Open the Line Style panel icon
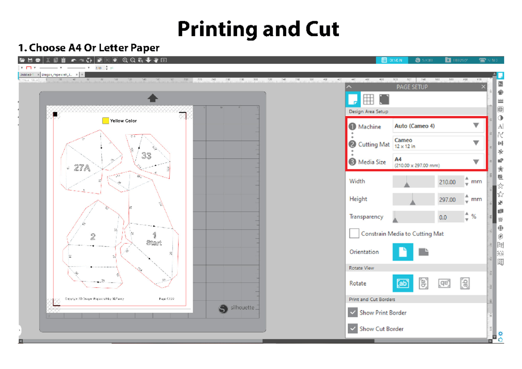 coord(501,101)
